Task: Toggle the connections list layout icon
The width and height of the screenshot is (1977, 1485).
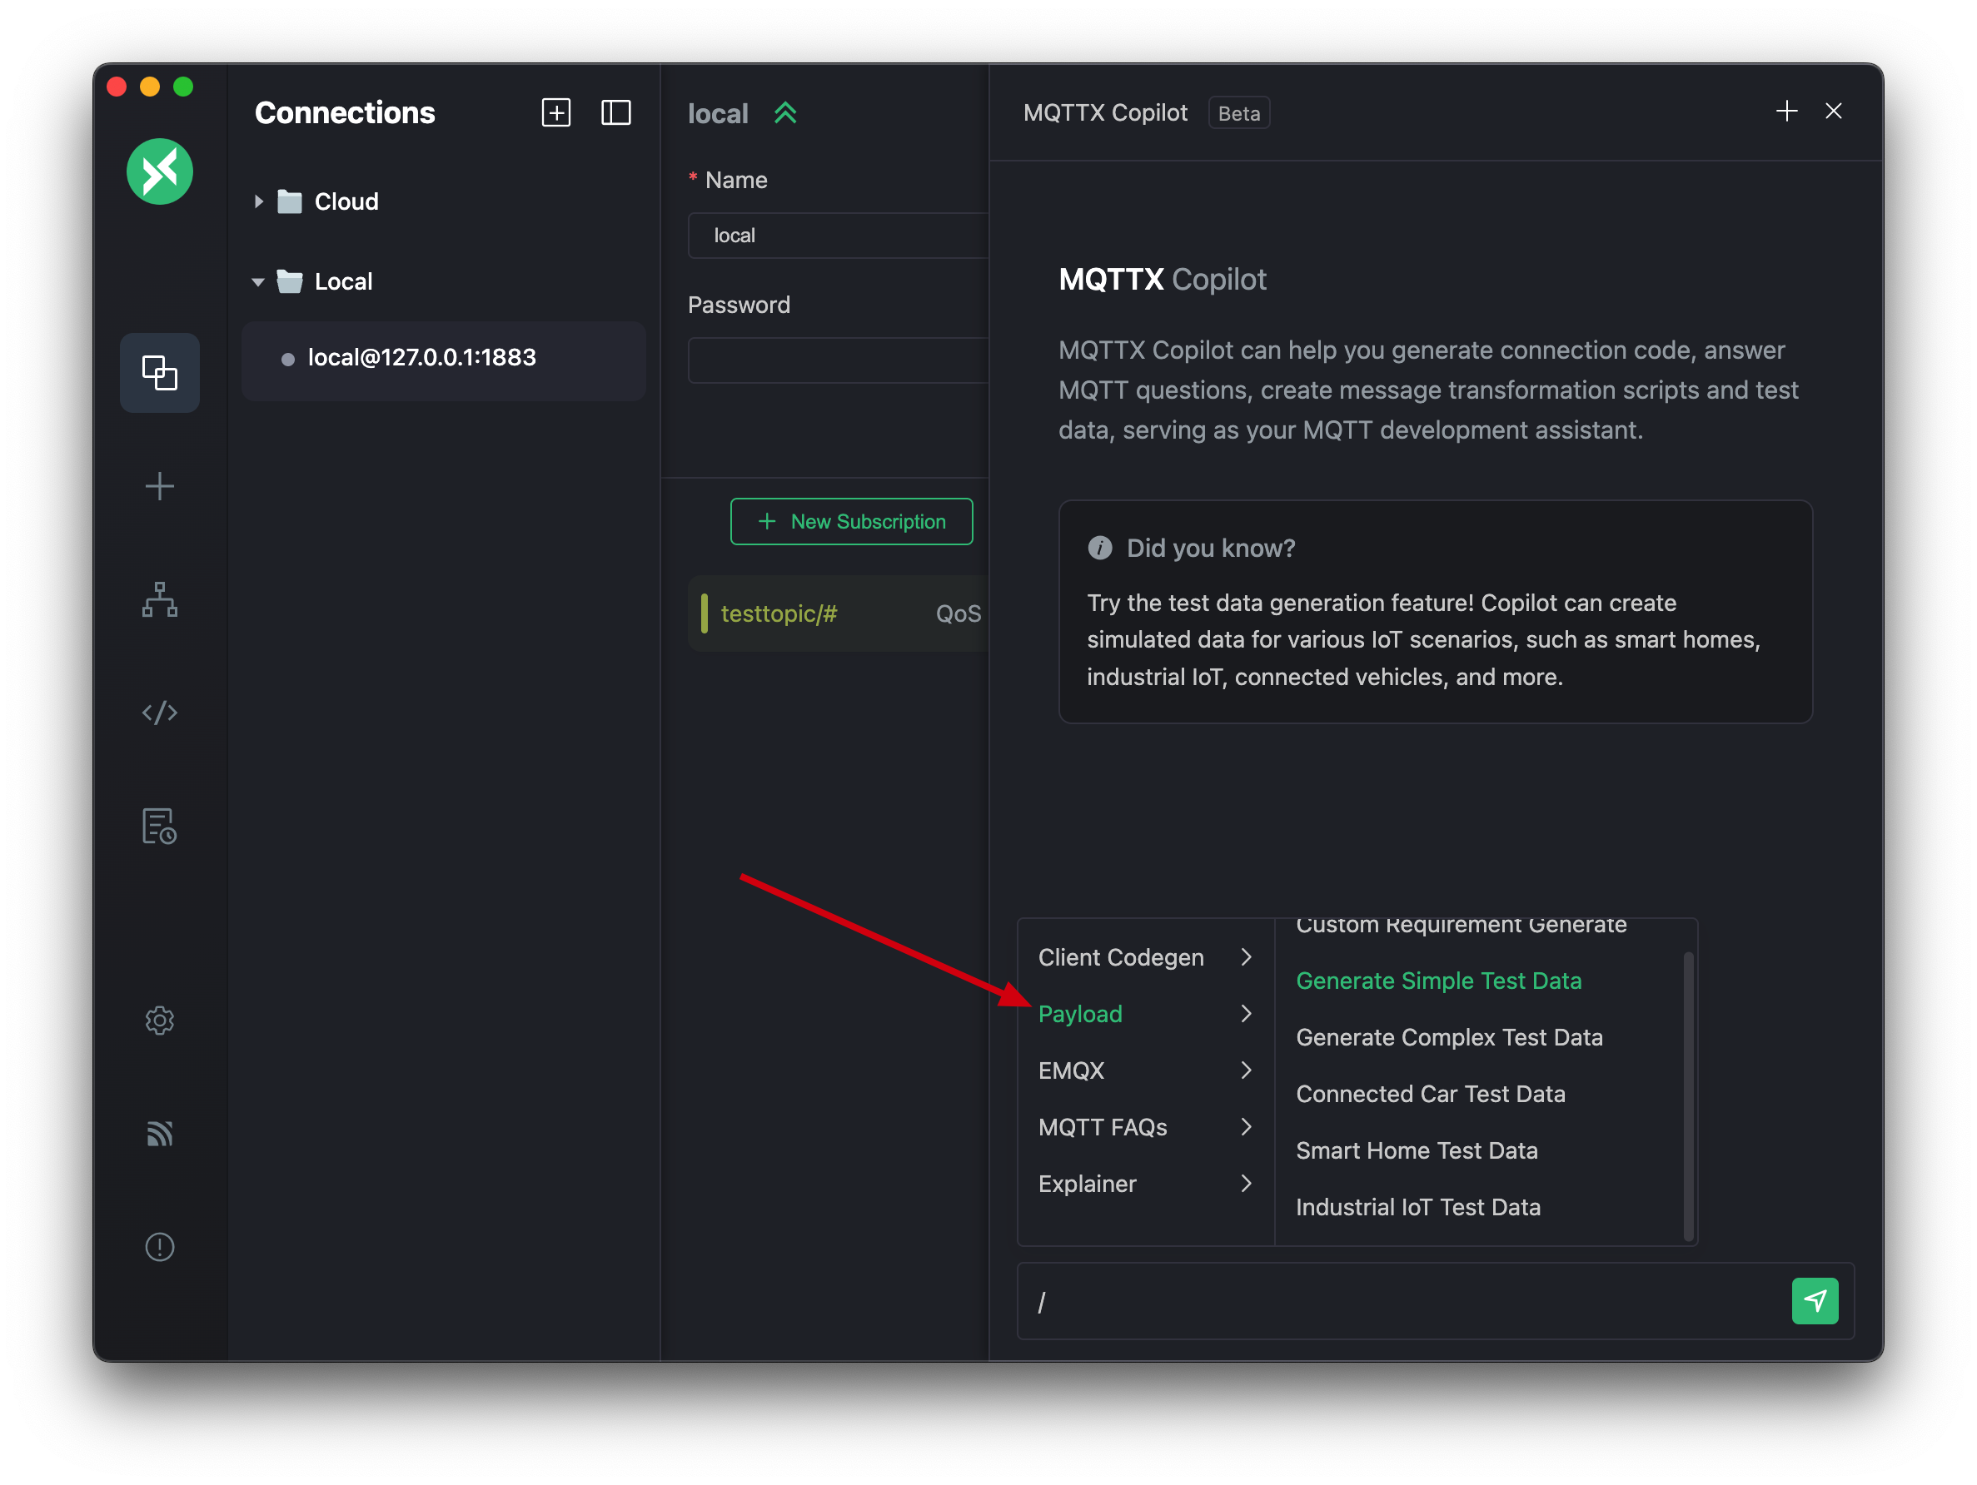Action: [x=615, y=112]
